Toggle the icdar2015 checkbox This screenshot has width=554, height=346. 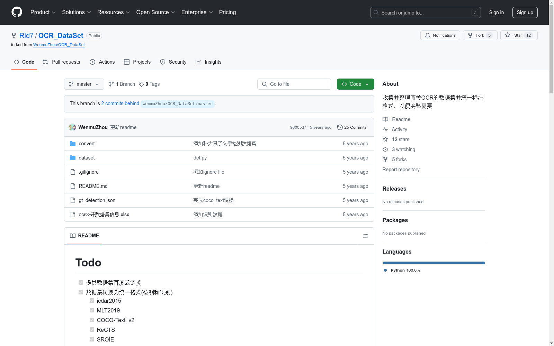(92, 300)
